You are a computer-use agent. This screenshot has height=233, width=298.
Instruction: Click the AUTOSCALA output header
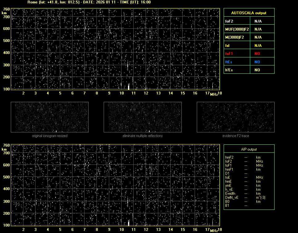pos(249,13)
